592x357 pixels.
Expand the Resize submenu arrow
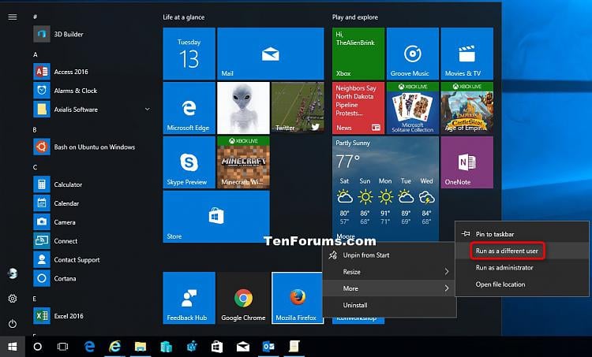(x=447, y=272)
